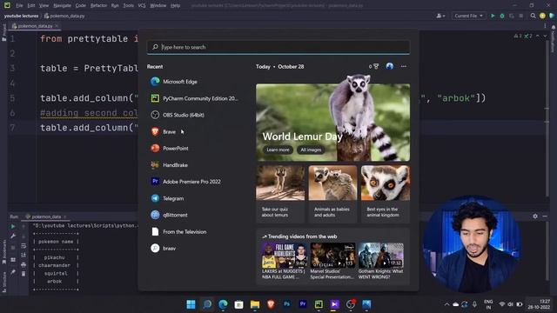This screenshot has width=557, height=313.
Task: Open Brave browser from the taskbar
Action: click(271, 304)
